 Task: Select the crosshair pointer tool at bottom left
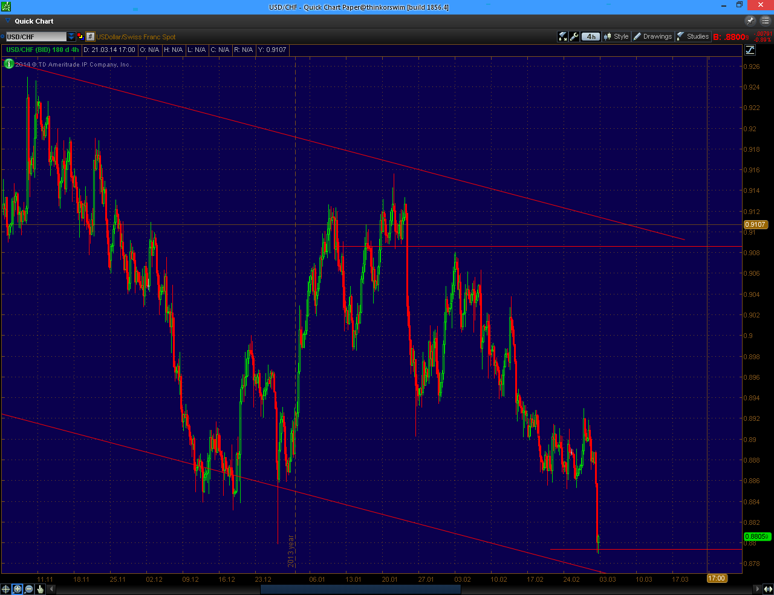point(6,588)
